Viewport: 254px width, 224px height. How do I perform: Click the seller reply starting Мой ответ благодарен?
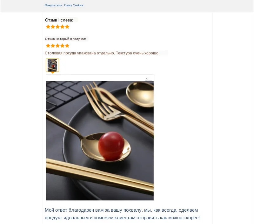point(122,214)
